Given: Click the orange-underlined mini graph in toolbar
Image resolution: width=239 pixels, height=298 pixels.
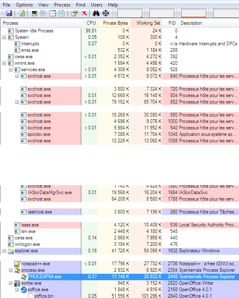Looking at the screenshot, I should pos(194,13).
